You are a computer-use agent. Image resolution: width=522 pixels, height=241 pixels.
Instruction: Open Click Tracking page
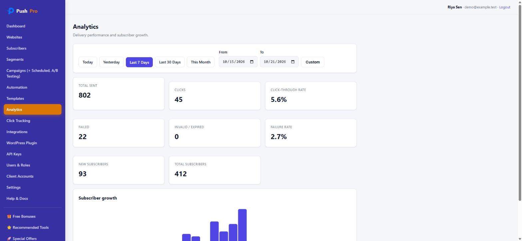click(32, 121)
